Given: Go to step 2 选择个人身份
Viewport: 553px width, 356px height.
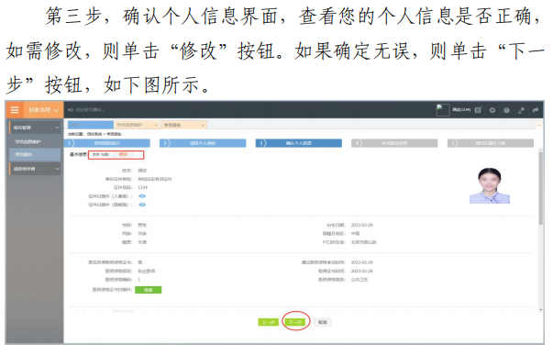Looking at the screenshot, I should (203, 143).
